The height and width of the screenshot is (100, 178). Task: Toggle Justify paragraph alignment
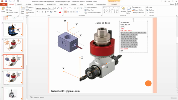(x=73, y=12)
